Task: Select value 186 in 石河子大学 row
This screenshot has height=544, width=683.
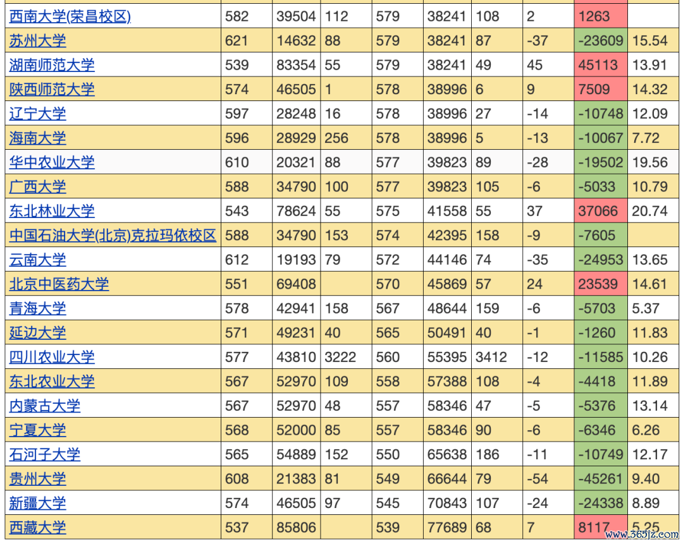Action: point(488,455)
